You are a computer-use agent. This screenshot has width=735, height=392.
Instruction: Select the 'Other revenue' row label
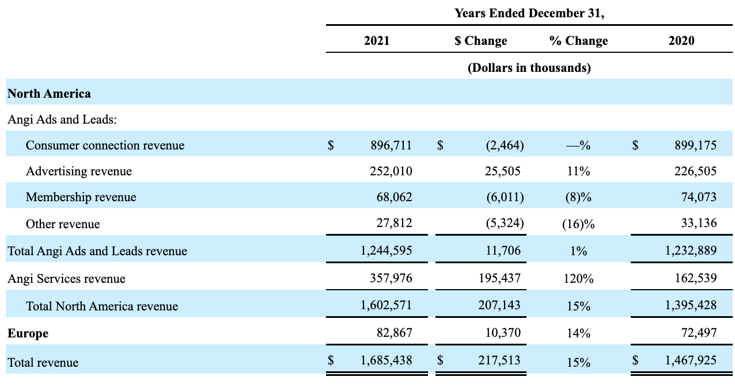point(63,224)
